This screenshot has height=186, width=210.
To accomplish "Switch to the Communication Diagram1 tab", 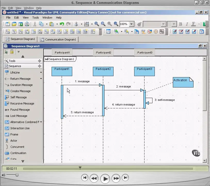I will click(58, 39).
